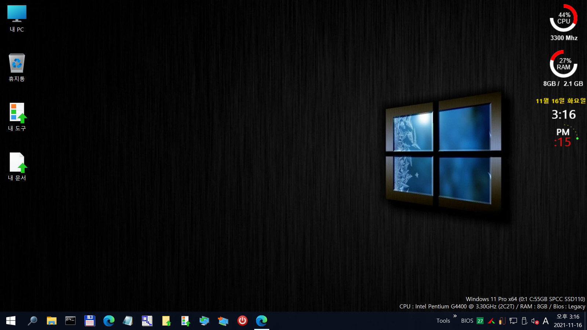
Task: Launch the first Edge icon in taskbar
Action: [109, 321]
